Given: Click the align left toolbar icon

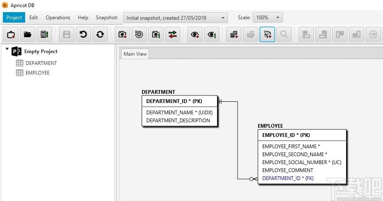Looking at the screenshot, I should [306, 34].
